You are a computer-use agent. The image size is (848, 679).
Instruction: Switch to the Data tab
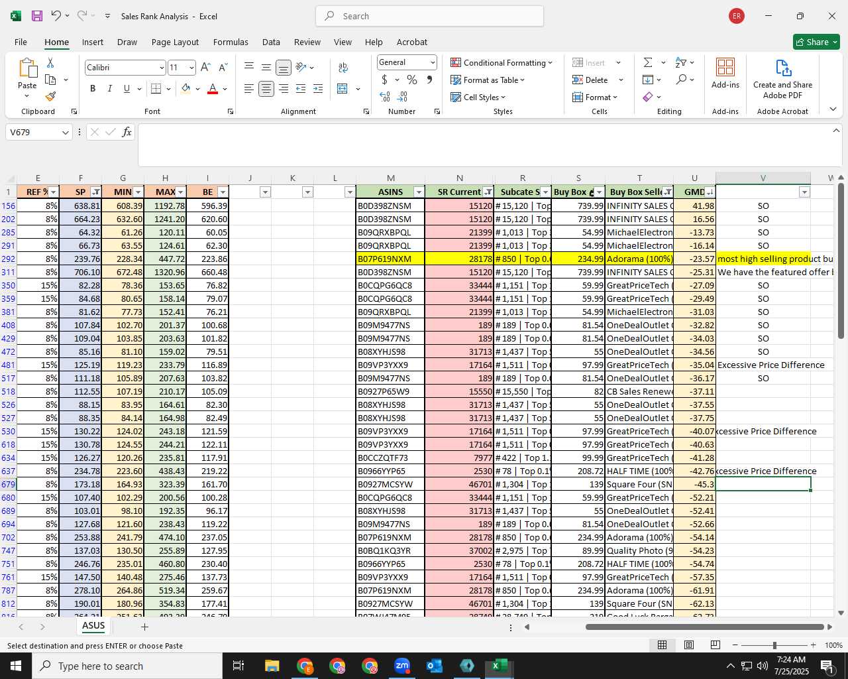pos(271,42)
